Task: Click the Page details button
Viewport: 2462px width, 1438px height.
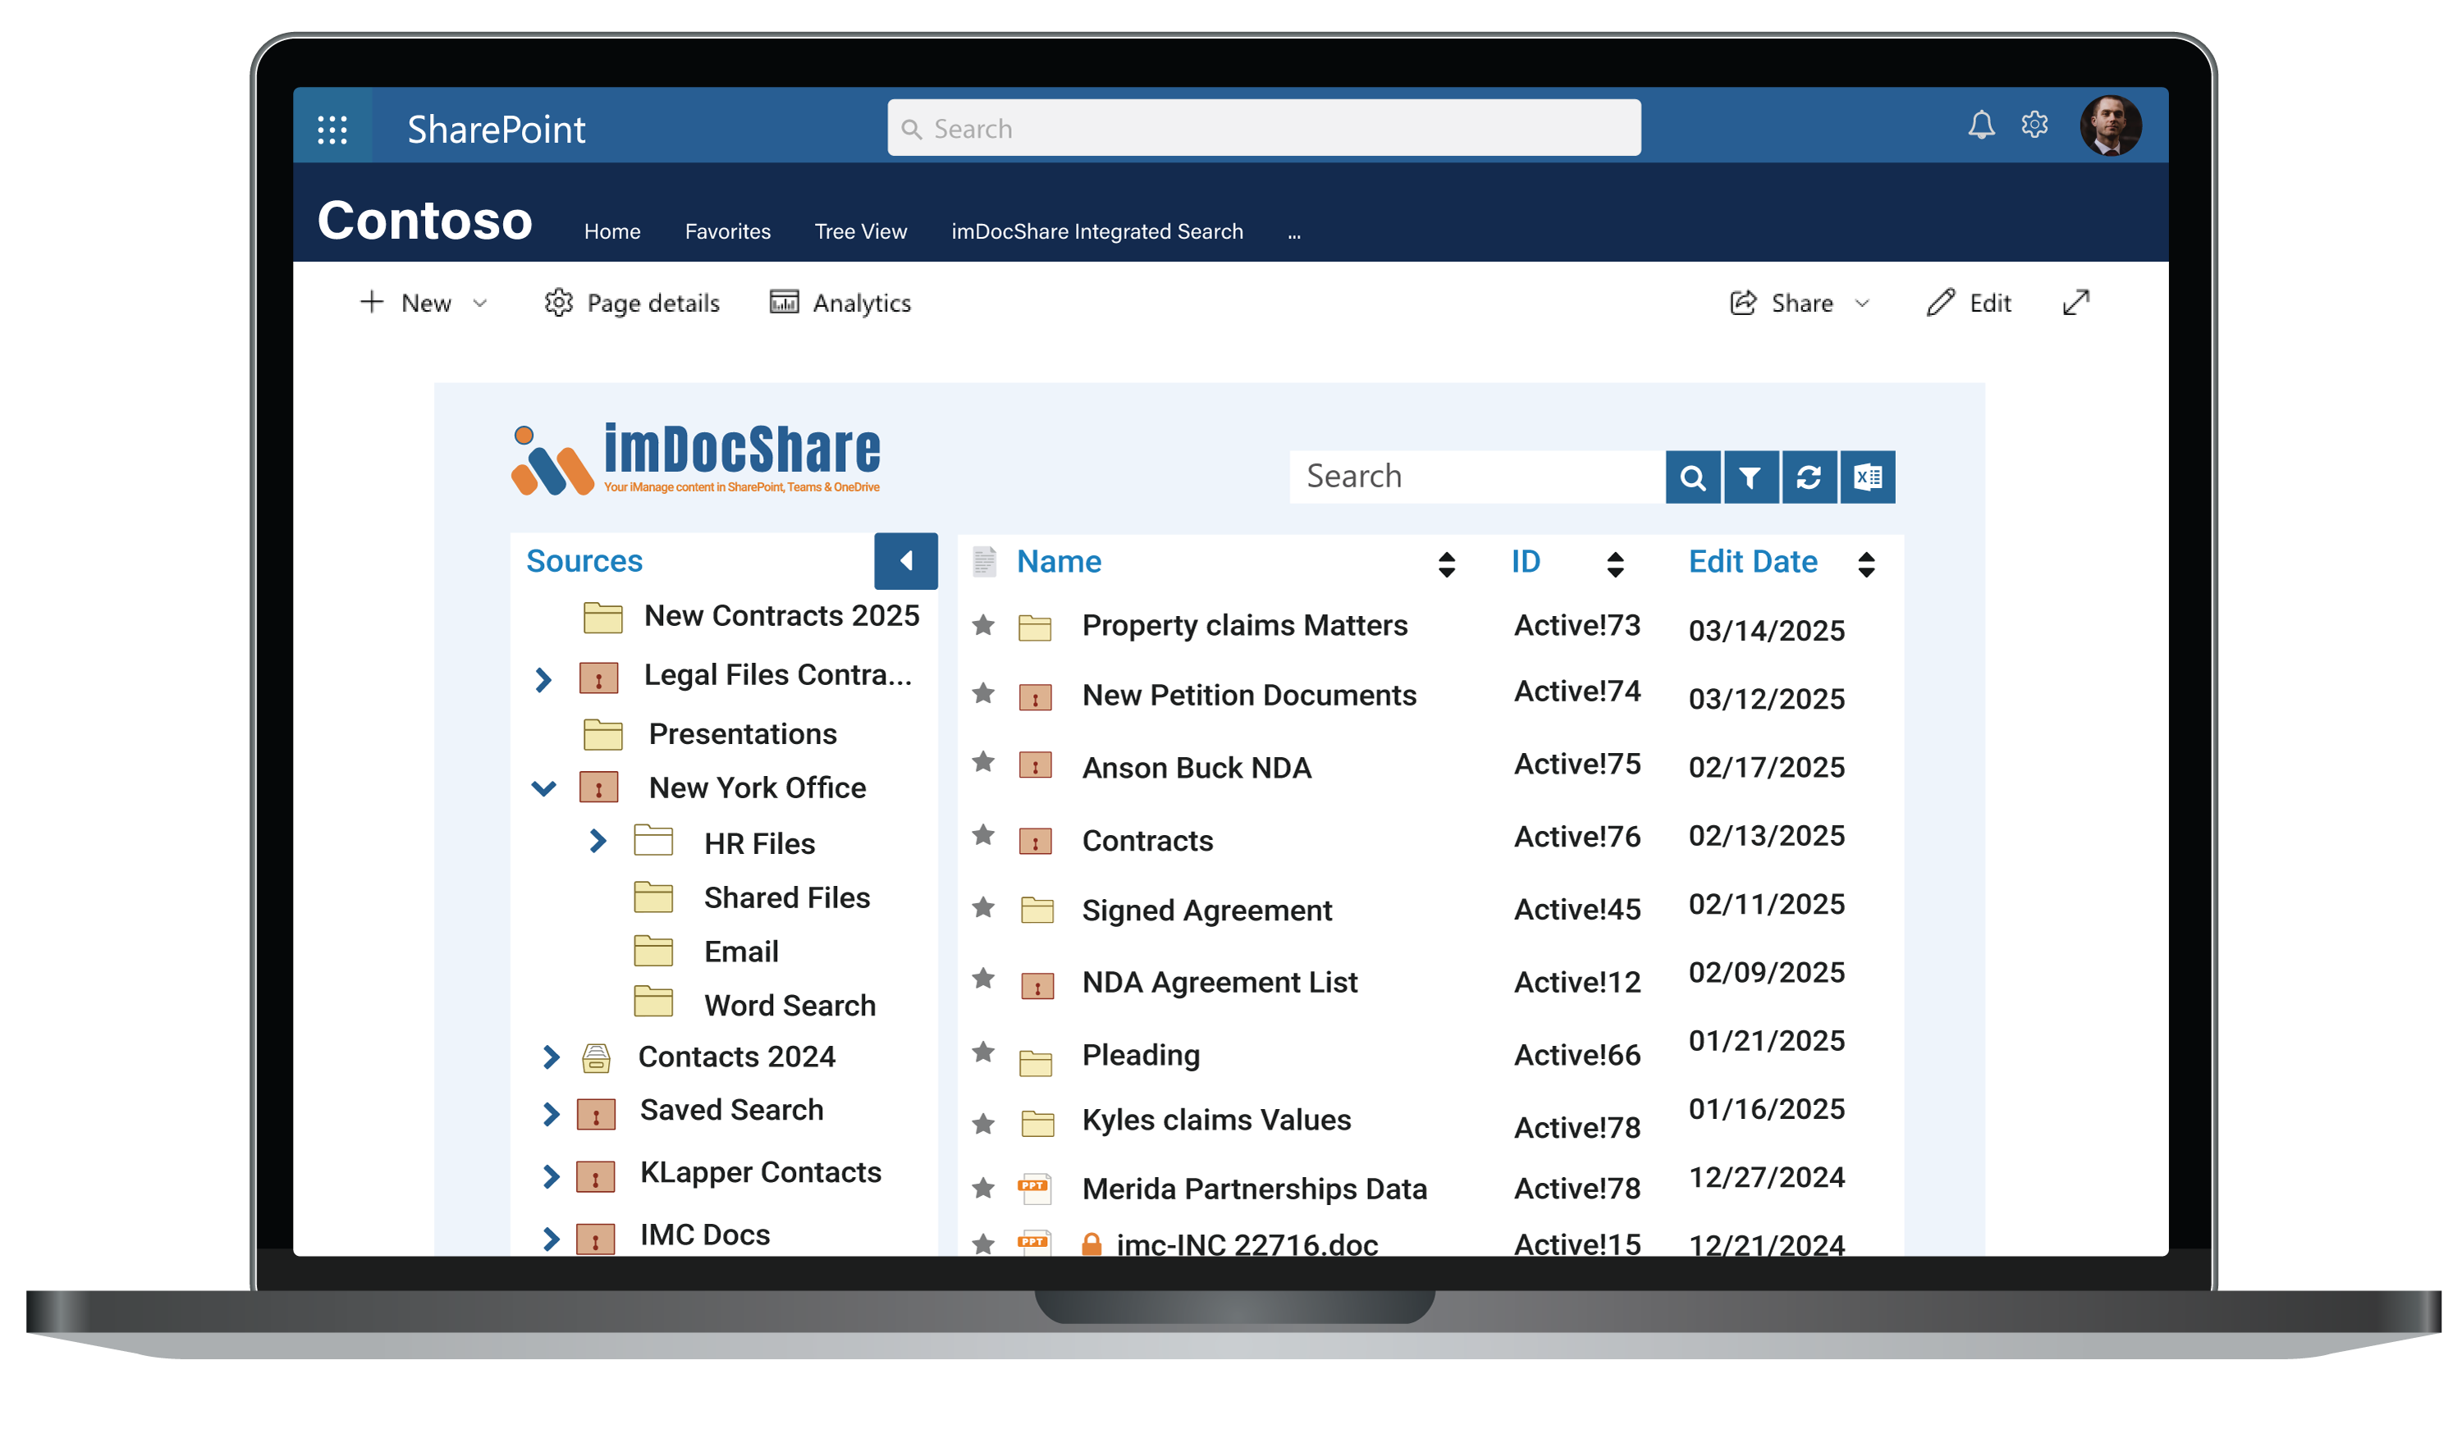Action: 632,304
